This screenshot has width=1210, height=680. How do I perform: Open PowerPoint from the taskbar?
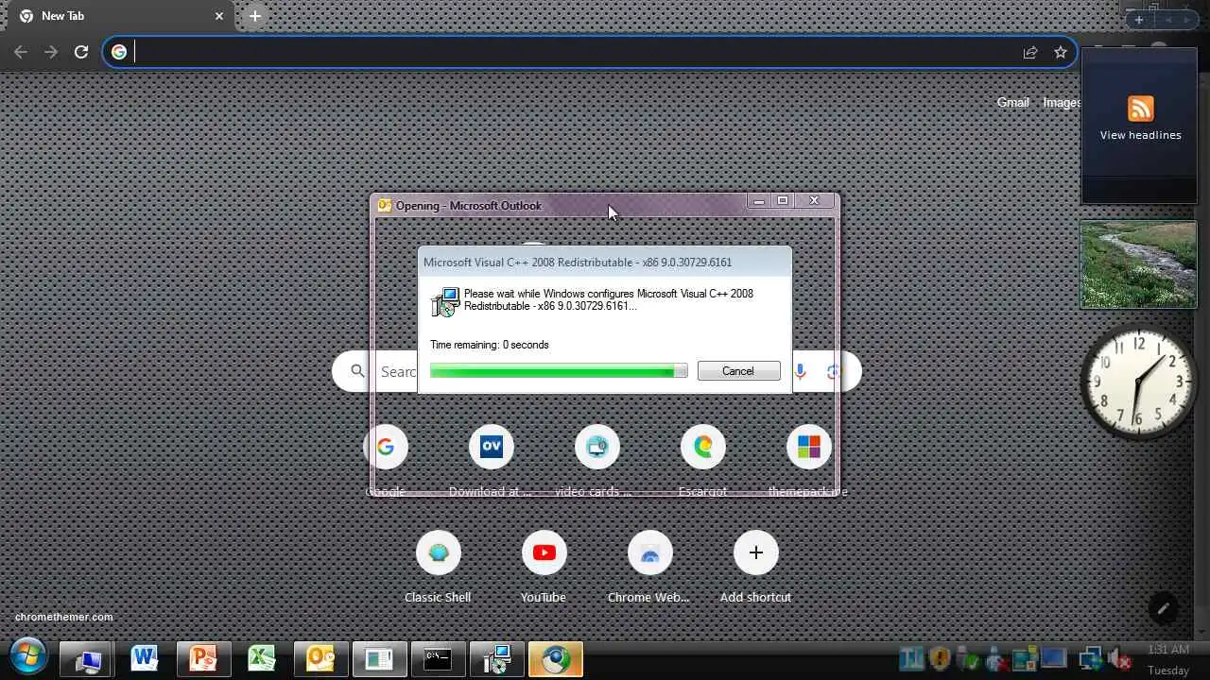pyautogui.click(x=203, y=659)
